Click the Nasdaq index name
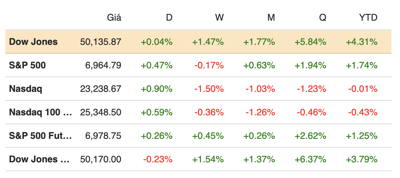 tap(25, 89)
